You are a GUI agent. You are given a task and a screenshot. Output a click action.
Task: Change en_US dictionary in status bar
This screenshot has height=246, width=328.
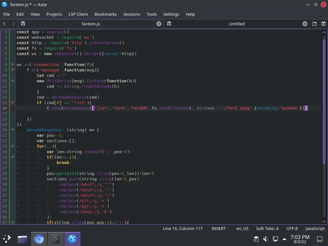(x=242, y=229)
